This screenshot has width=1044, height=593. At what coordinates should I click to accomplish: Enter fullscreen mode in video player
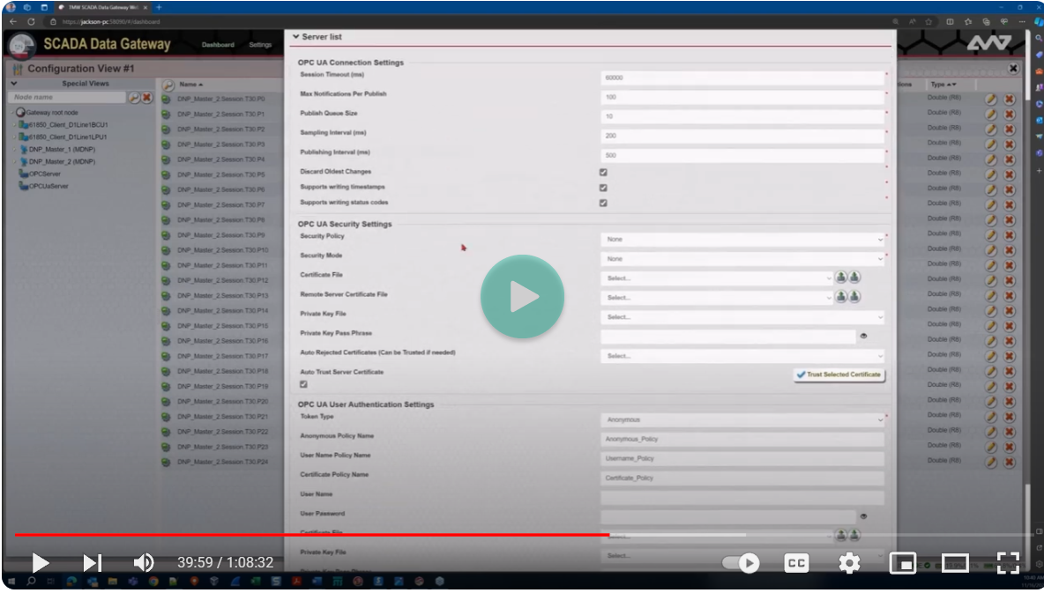point(1008,563)
